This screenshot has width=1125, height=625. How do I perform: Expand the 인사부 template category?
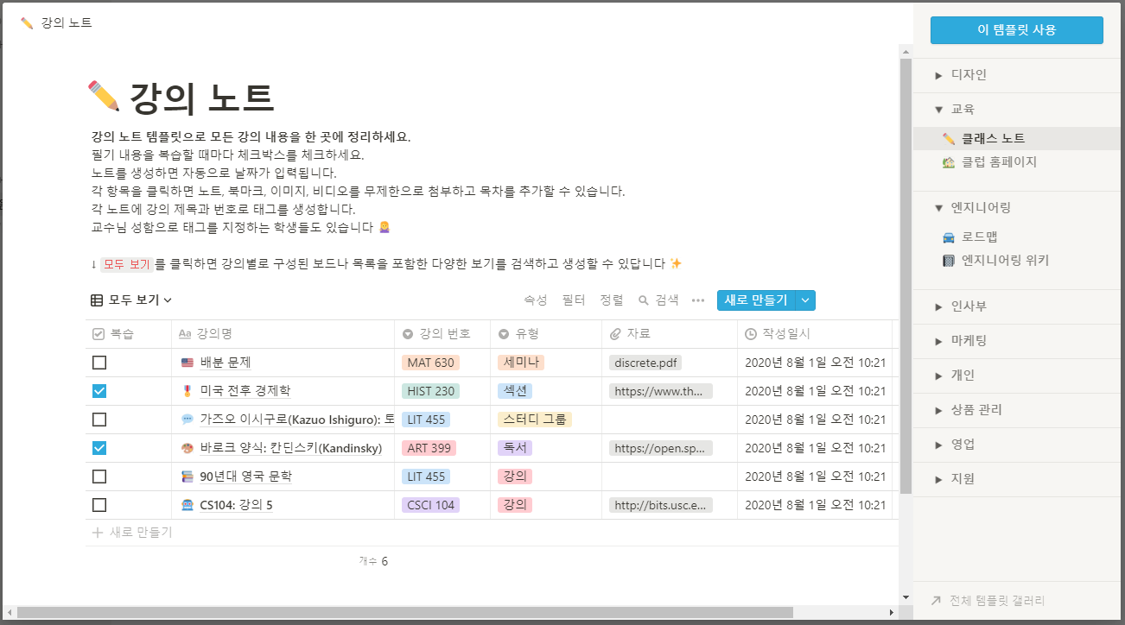938,306
